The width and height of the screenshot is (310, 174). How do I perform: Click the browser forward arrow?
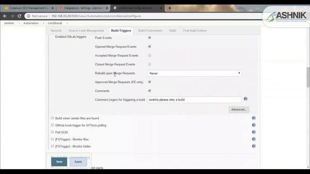[12, 16]
